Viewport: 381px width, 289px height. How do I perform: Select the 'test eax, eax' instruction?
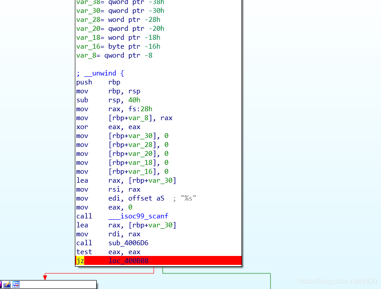[108, 252]
